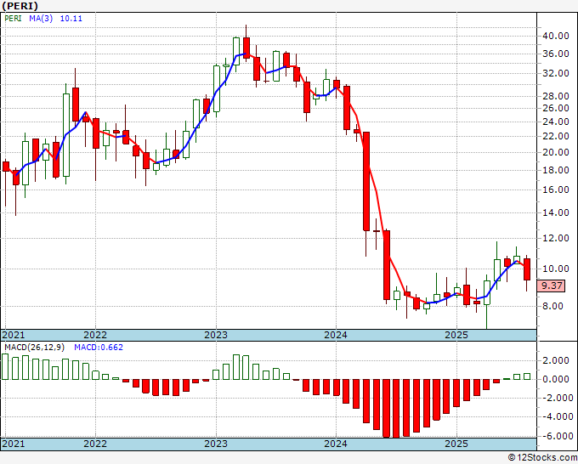Click the 10.11 moving average value
This screenshot has width=578, height=464.
coord(71,19)
